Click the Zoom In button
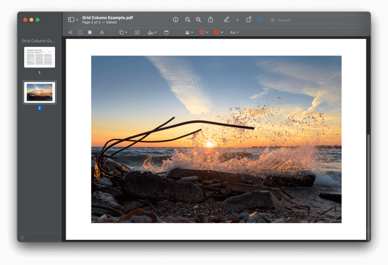This screenshot has width=388, height=265. click(x=198, y=19)
